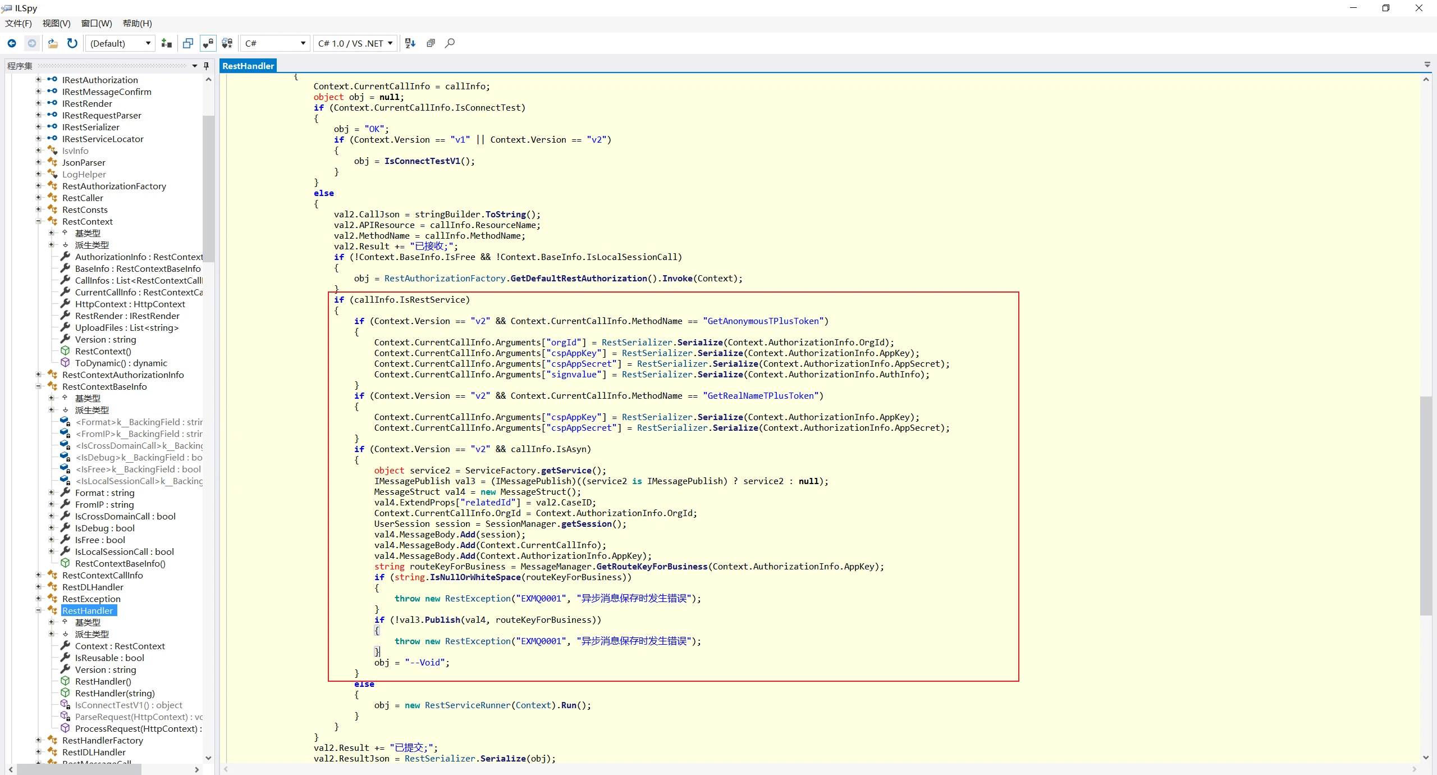
Task: Collapse the RestHandler tree node
Action: 39,610
